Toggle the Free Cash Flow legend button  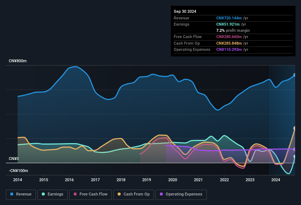click(91, 194)
